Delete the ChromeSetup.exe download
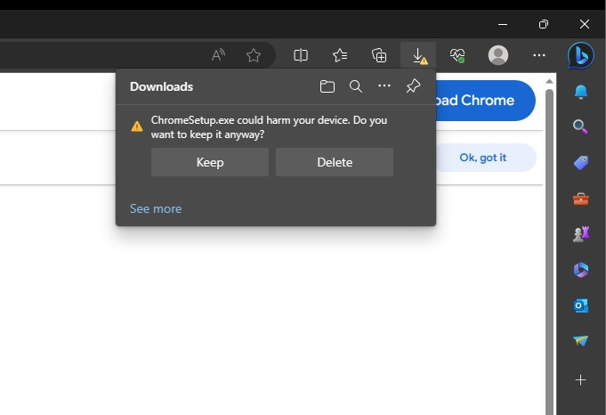Screen dimensions: 606x415 click(335, 162)
